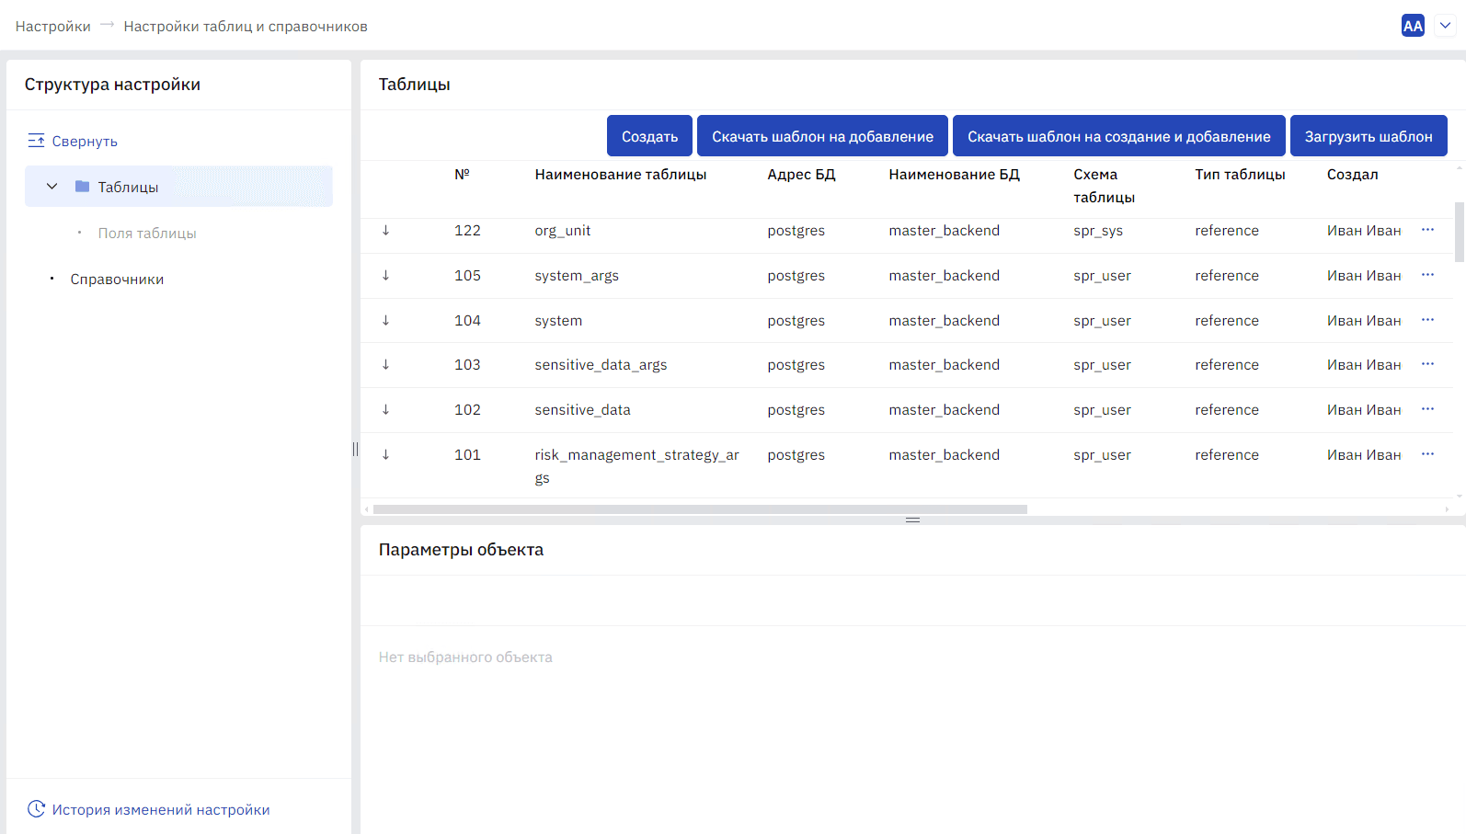Select the system_args table name cell
This screenshot has width=1466, height=834.
tap(577, 276)
